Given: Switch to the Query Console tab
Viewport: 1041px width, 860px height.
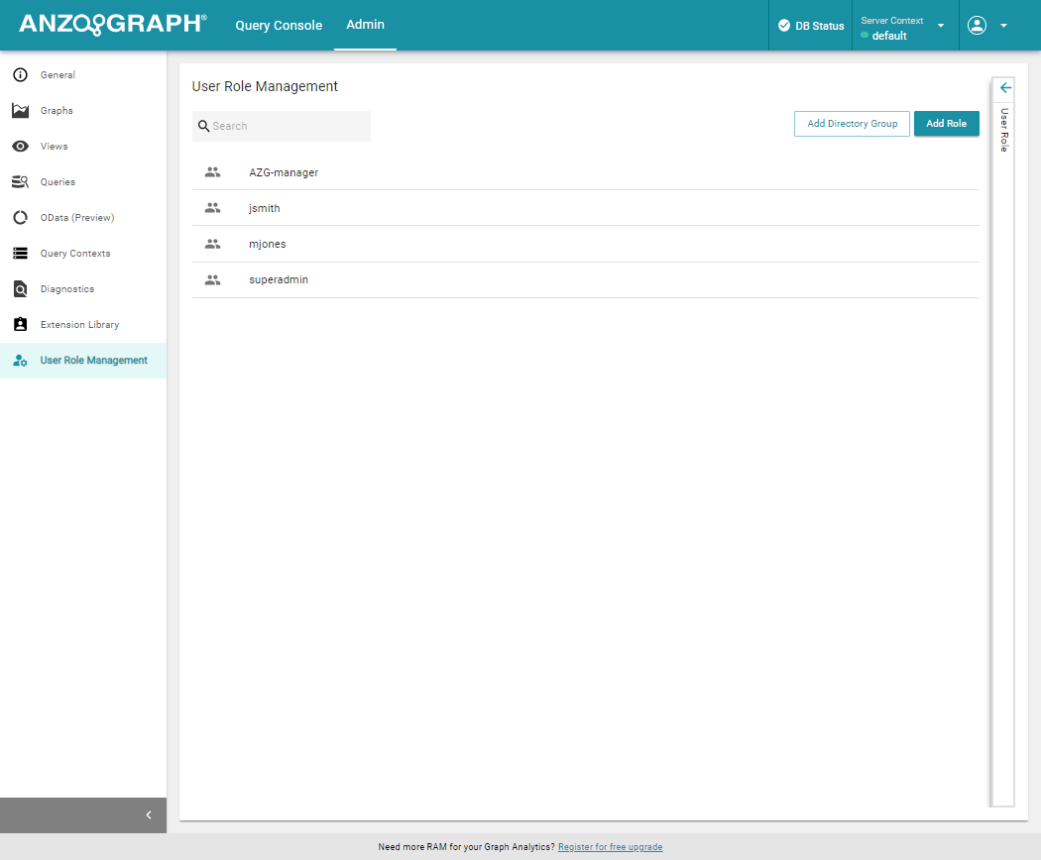Looking at the screenshot, I should click(x=279, y=26).
